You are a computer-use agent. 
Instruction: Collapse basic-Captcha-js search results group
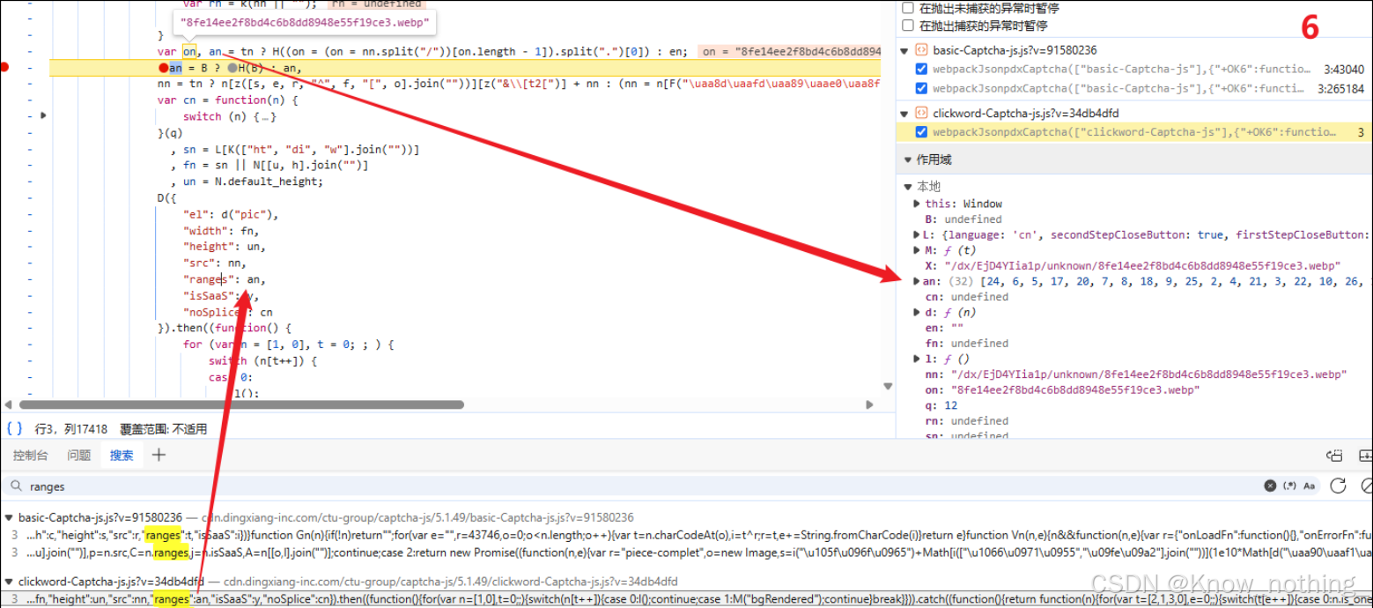[x=9, y=517]
